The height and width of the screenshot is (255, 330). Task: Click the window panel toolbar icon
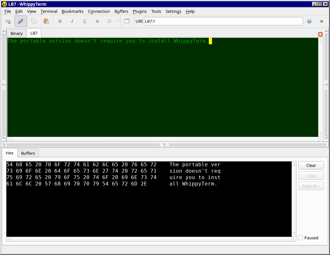127,21
